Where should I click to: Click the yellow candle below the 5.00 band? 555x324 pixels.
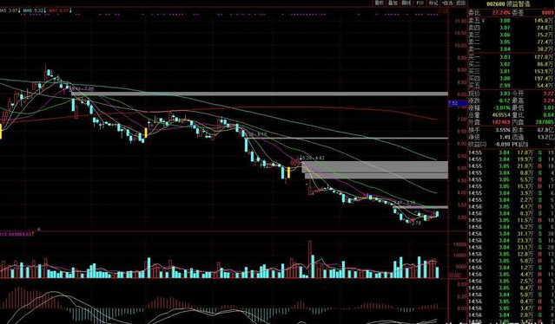tap(288, 173)
